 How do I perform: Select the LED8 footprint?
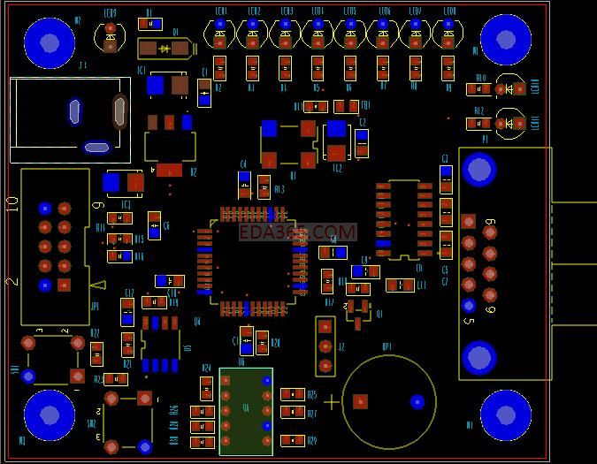[x=448, y=34]
